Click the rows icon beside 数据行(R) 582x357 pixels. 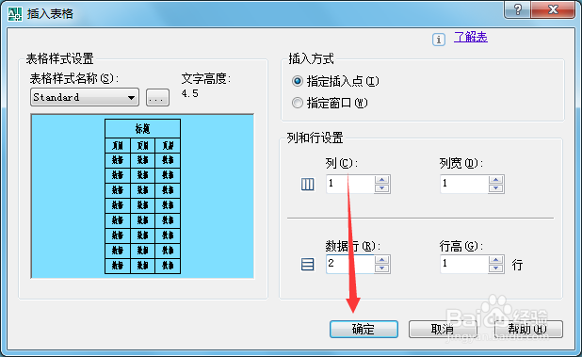pyautogui.click(x=307, y=265)
